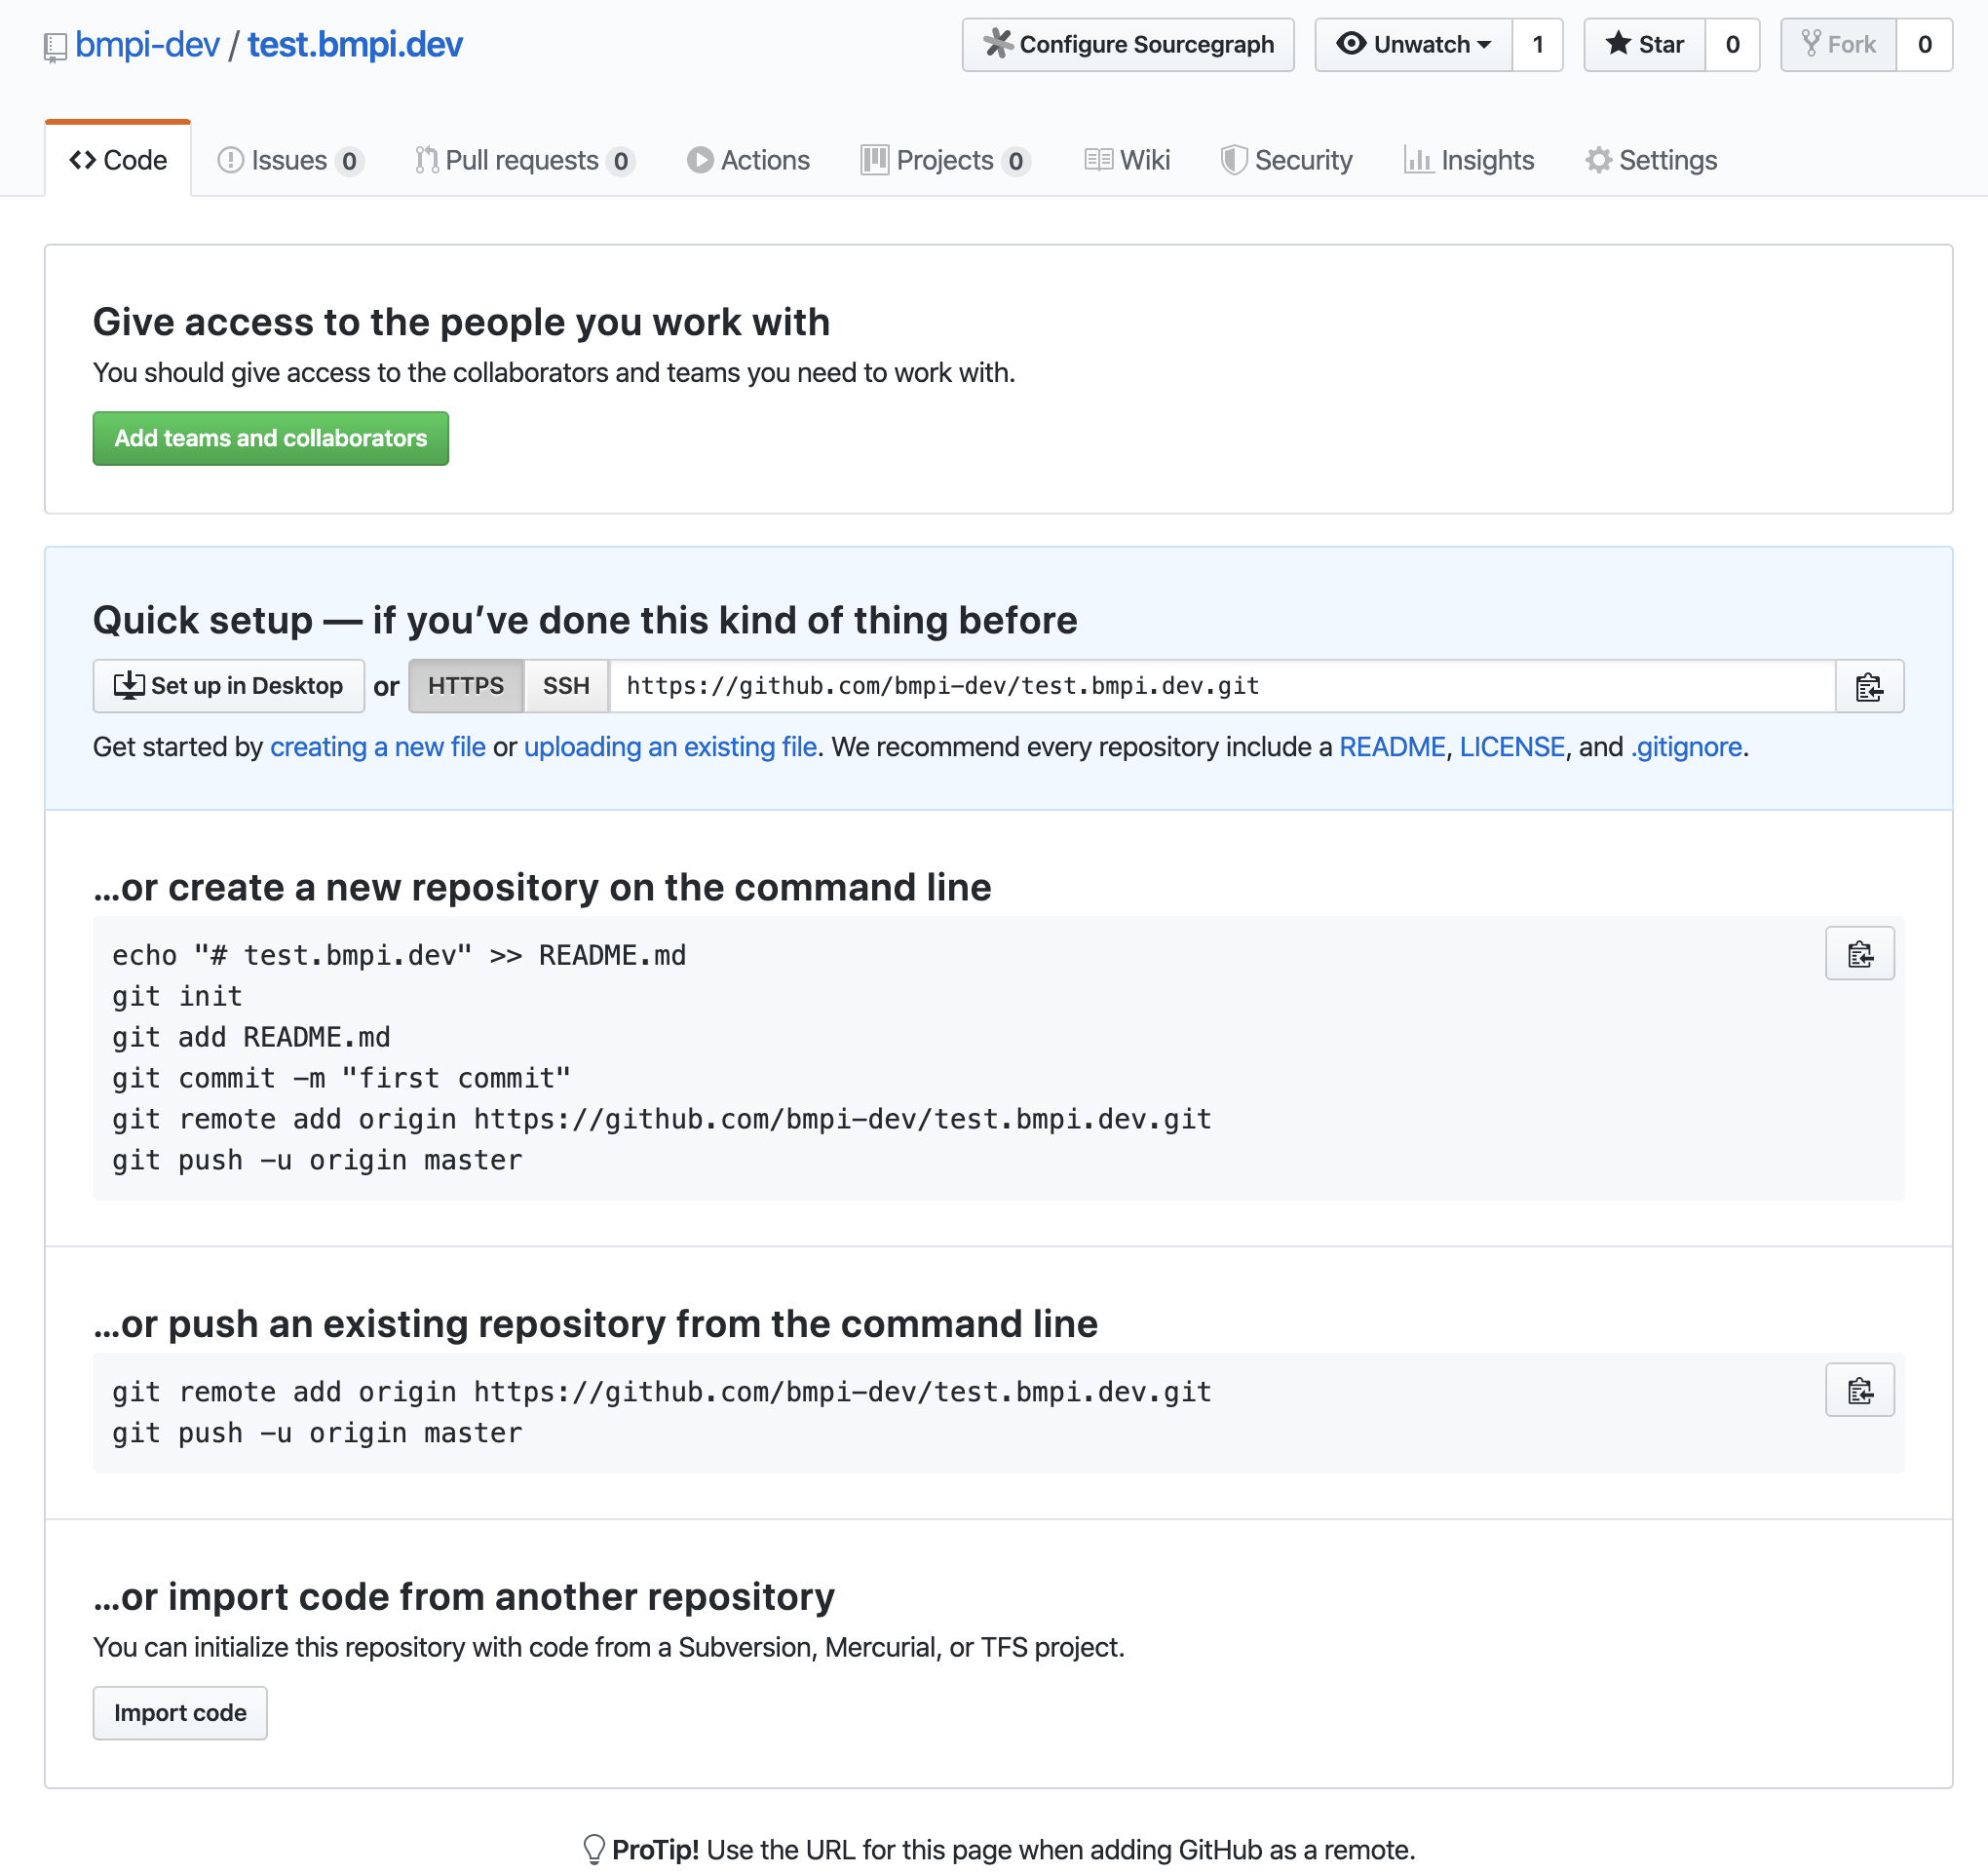Viewport: 1988px width, 1873px height.
Task: Go to the Insights tab
Action: pos(1469,160)
